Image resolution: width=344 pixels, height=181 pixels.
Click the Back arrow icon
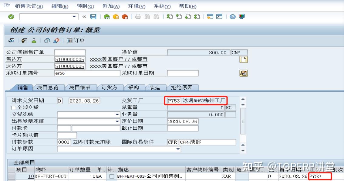pyautogui.click(x=107, y=17)
